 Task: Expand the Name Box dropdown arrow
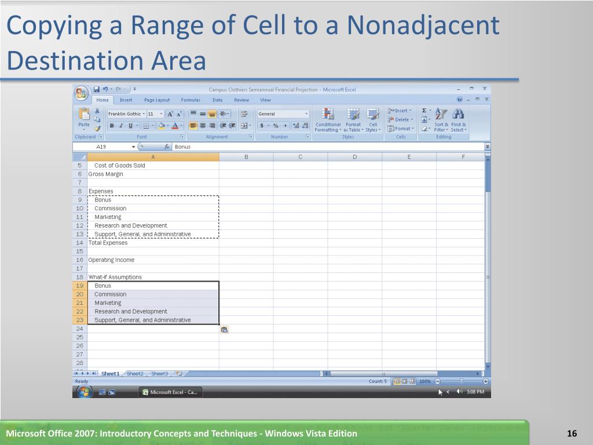click(x=134, y=147)
